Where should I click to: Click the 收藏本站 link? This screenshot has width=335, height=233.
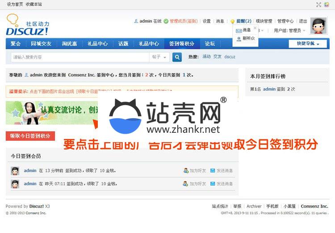coord(34,4)
